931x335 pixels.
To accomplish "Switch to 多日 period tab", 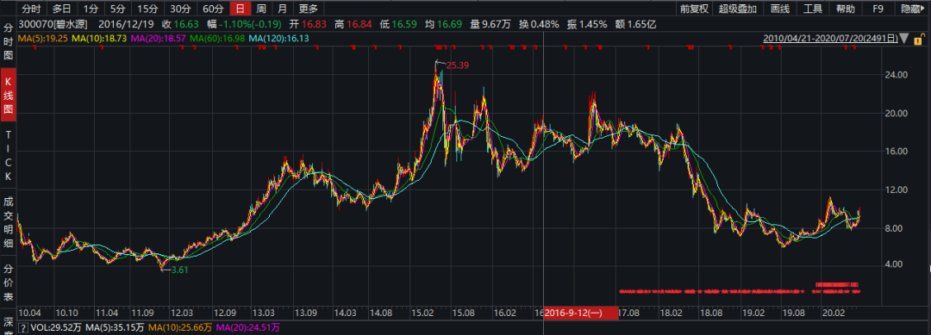I will [x=61, y=9].
